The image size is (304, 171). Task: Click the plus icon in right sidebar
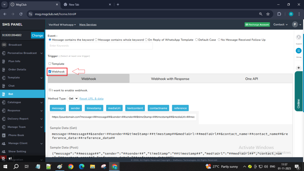pyautogui.click(x=299, y=68)
